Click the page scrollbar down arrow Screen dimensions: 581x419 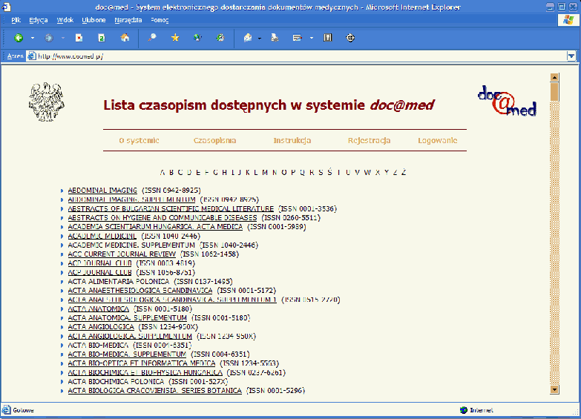click(554, 389)
